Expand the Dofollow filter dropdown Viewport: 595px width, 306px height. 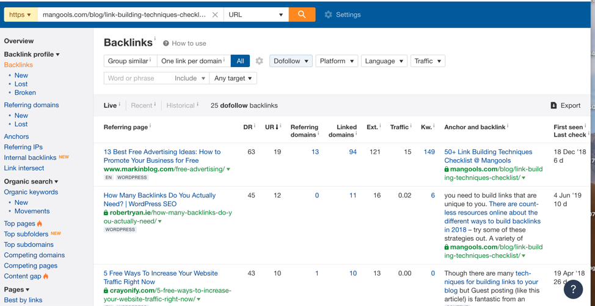pos(291,61)
